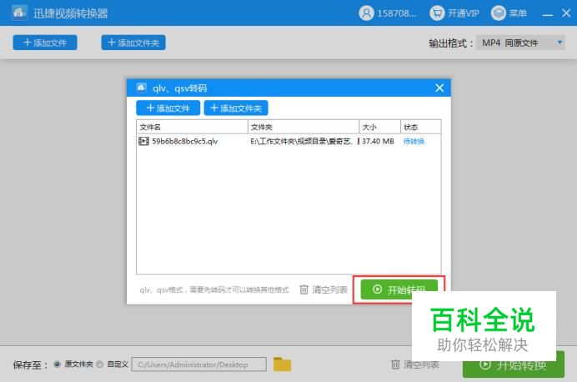Click the 158708... account name

[397, 13]
